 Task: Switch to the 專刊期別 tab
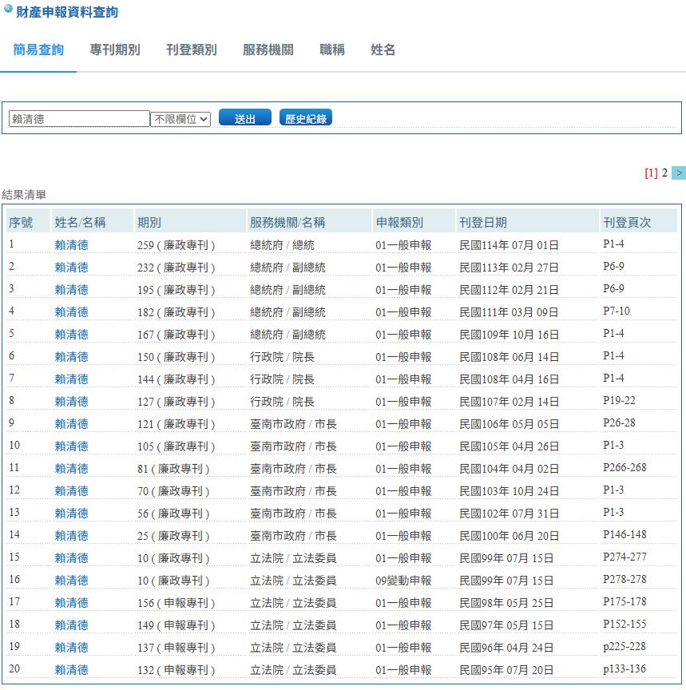pos(115,50)
